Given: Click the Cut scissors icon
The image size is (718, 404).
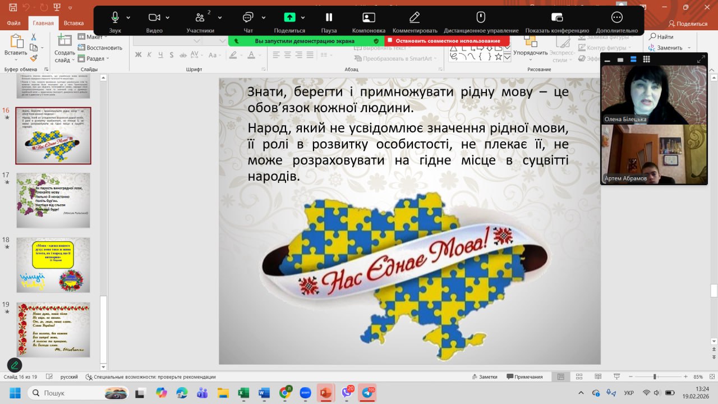Looking at the screenshot, I should [x=33, y=37].
